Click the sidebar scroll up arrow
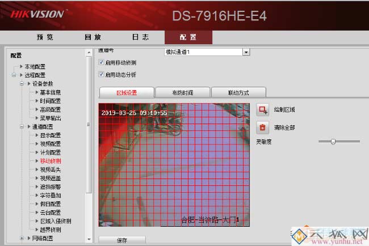Screen dimensions: 369x246 tap(89, 52)
